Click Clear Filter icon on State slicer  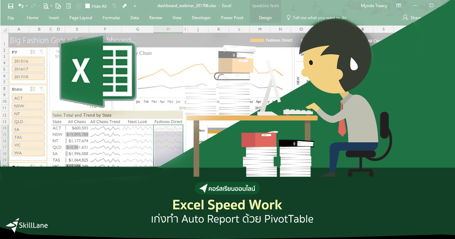pyautogui.click(x=41, y=89)
